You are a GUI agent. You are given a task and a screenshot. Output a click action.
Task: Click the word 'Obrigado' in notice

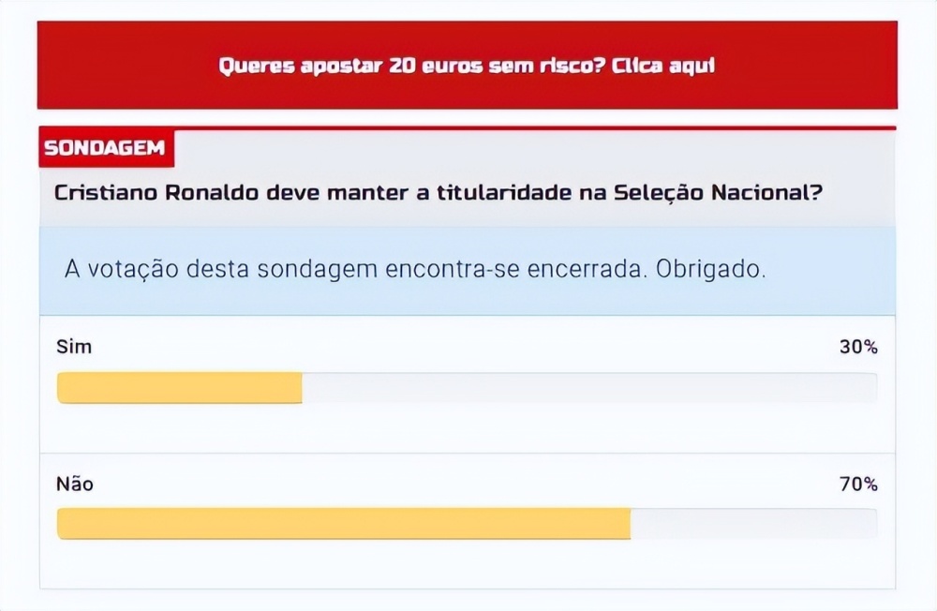coord(710,269)
